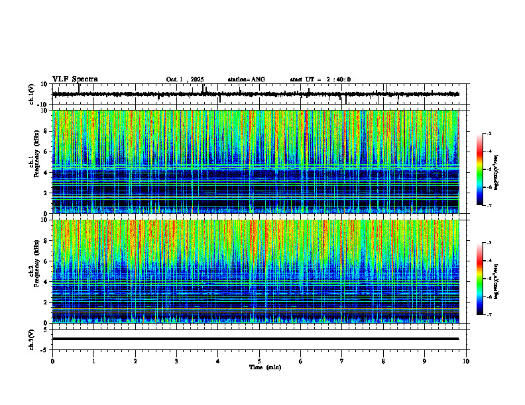Click the "-7" label on ch.2 colorbar
525x405 pixels.
(489, 315)
